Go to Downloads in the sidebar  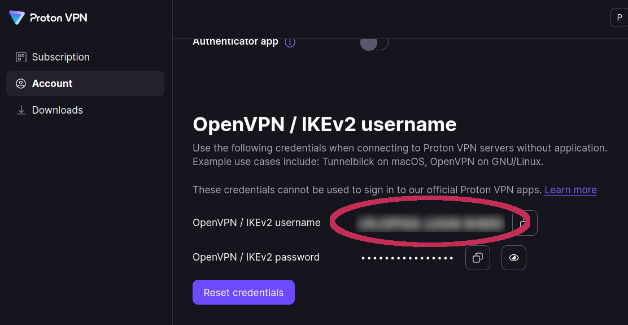click(57, 110)
